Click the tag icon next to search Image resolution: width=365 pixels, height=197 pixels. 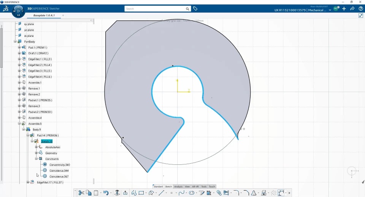(195, 9)
